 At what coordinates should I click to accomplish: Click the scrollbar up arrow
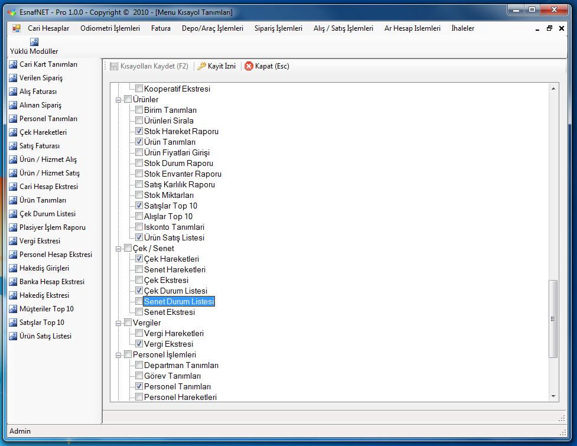coord(553,89)
